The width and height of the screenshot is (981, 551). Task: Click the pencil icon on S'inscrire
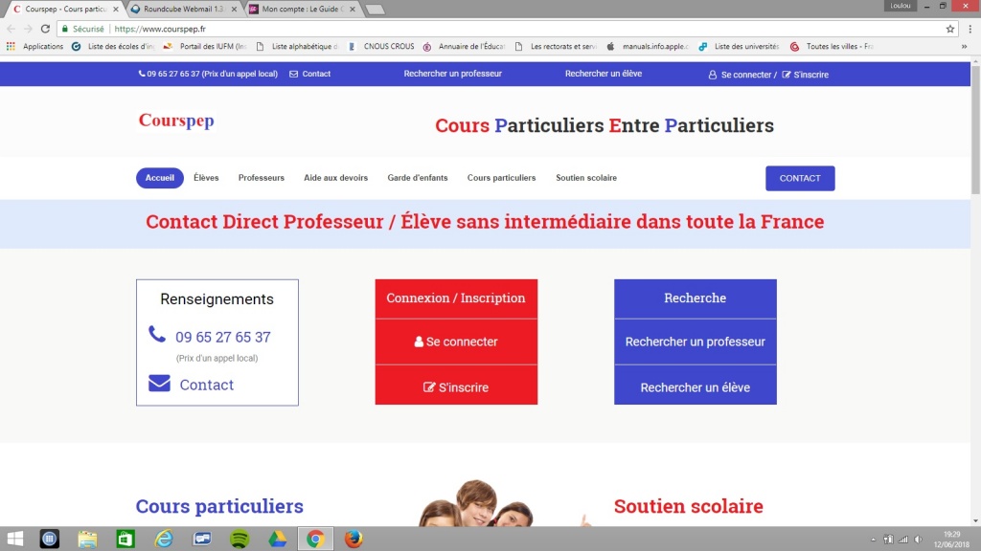point(427,387)
